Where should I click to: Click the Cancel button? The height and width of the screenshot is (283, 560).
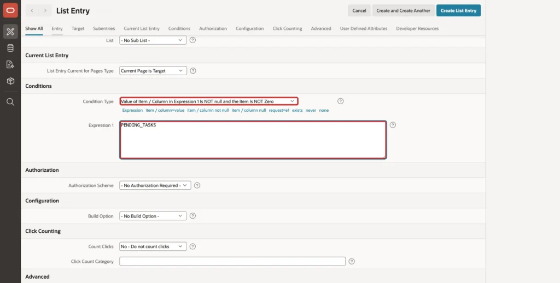coord(359,11)
